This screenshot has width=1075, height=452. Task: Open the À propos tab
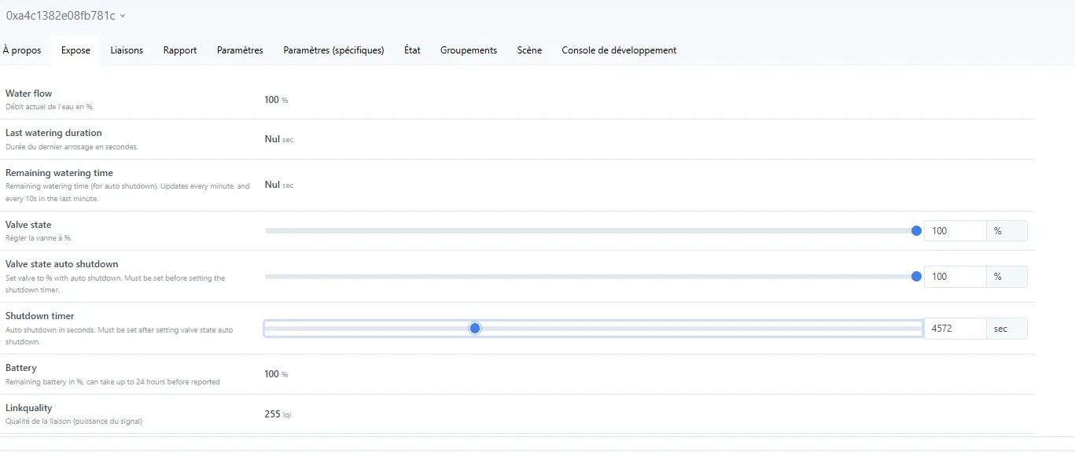point(22,50)
